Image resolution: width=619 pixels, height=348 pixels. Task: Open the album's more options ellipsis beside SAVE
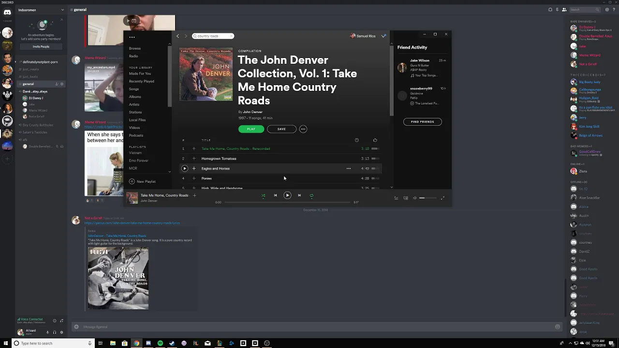pos(303,129)
